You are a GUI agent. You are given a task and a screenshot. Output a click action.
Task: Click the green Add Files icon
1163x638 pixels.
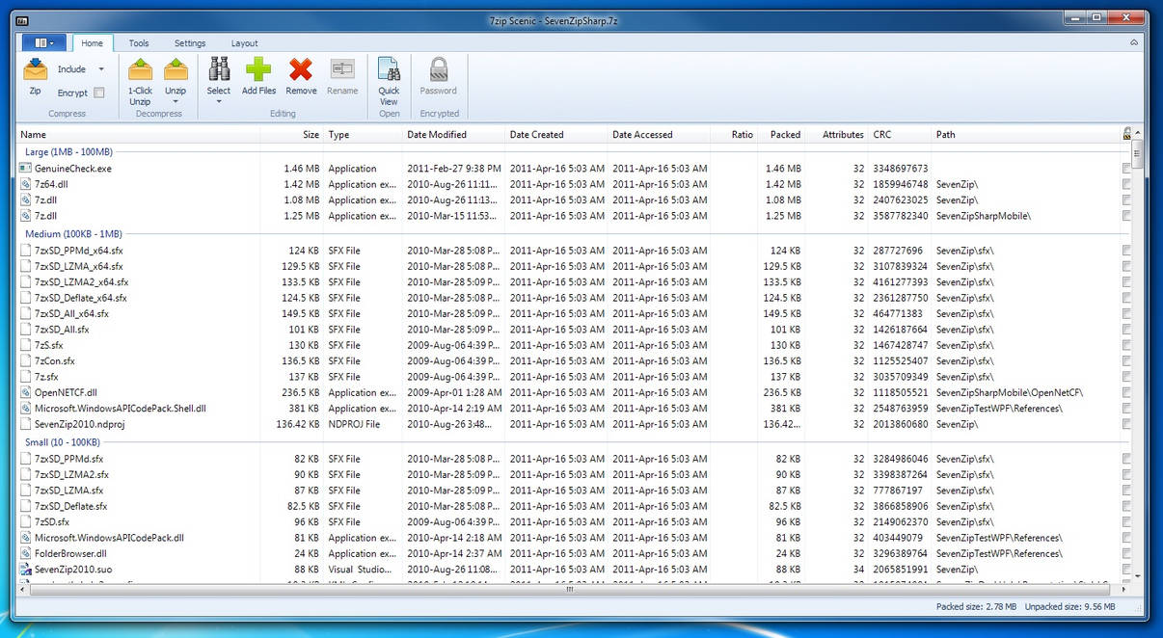258,68
